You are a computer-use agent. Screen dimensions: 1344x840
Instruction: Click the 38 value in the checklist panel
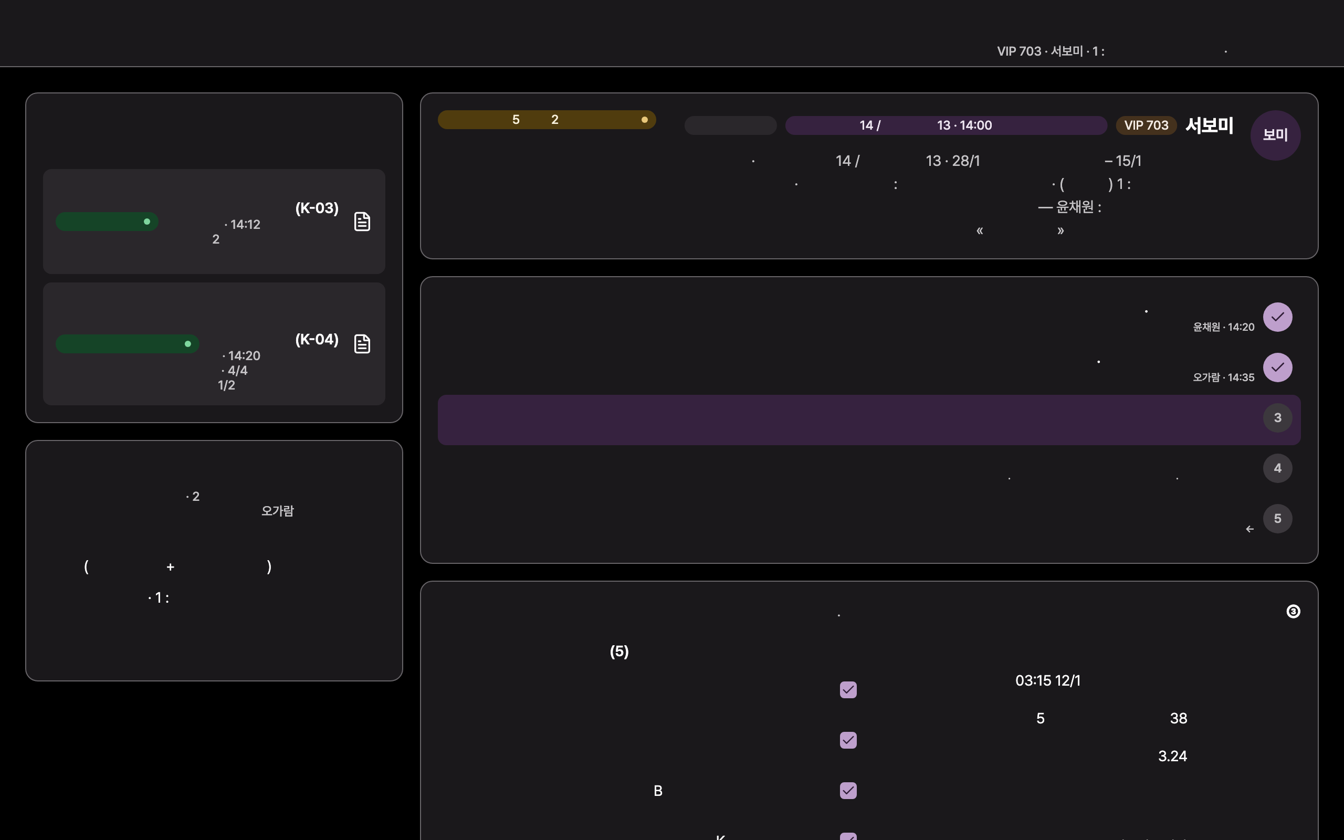[x=1179, y=718]
